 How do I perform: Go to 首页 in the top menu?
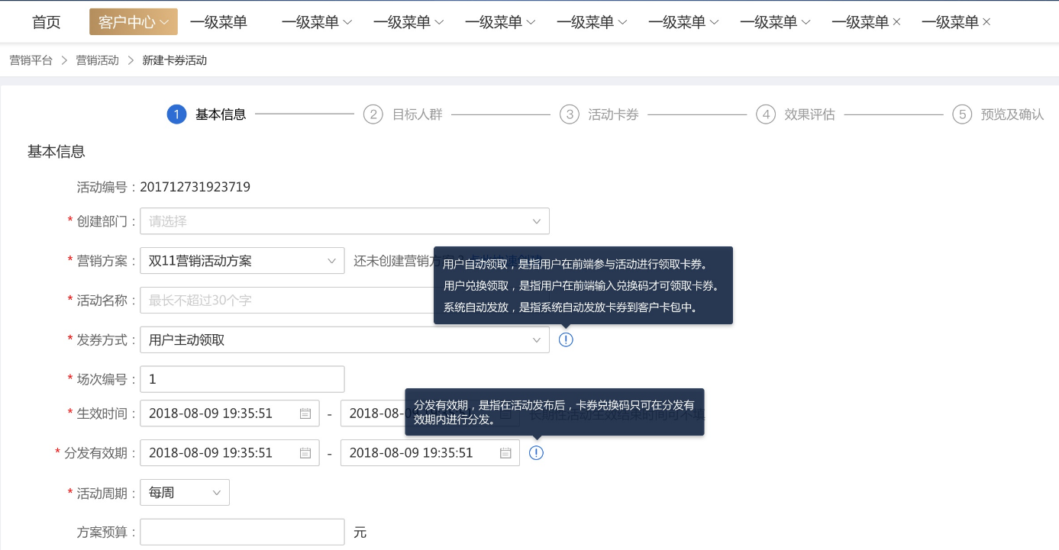pos(47,22)
